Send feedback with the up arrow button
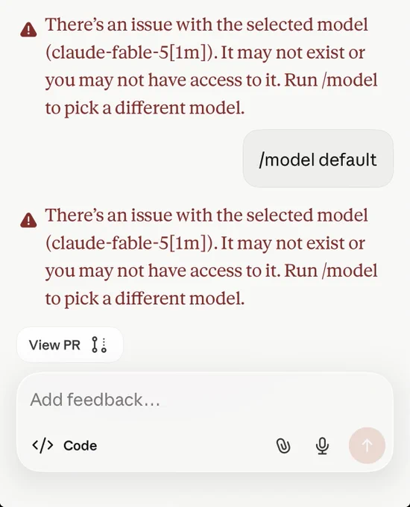 (367, 446)
